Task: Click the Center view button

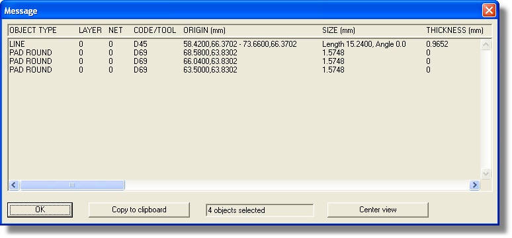Action: tap(378, 210)
